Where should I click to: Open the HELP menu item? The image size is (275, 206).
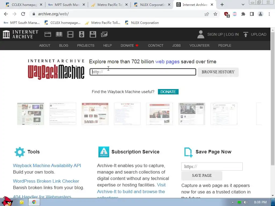107,46
